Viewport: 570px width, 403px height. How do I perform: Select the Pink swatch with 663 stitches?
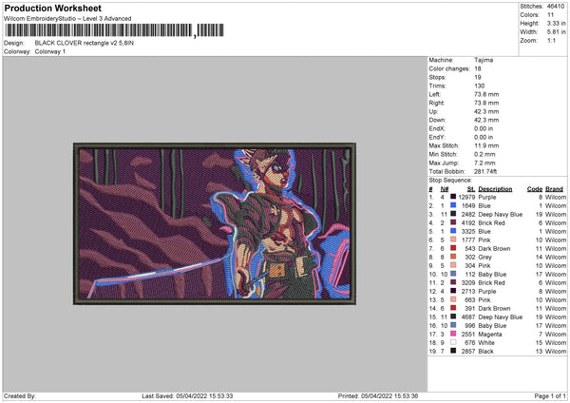[x=453, y=299]
